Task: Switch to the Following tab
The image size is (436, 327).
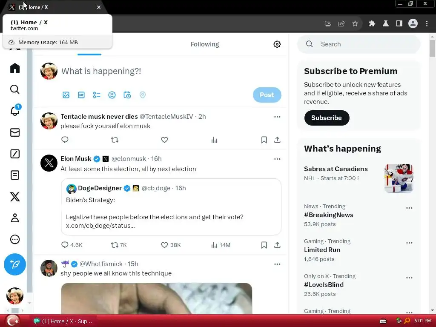Action: [x=205, y=44]
